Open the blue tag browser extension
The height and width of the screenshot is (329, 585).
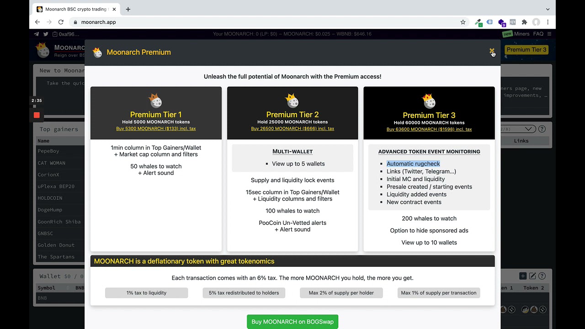tap(489, 22)
